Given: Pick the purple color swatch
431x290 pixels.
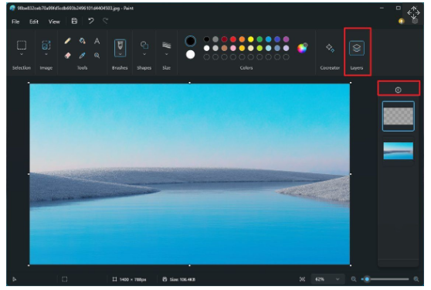Looking at the screenshot, I should pyautogui.click(x=286, y=39).
